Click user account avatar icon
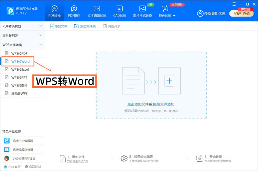 click(200, 13)
